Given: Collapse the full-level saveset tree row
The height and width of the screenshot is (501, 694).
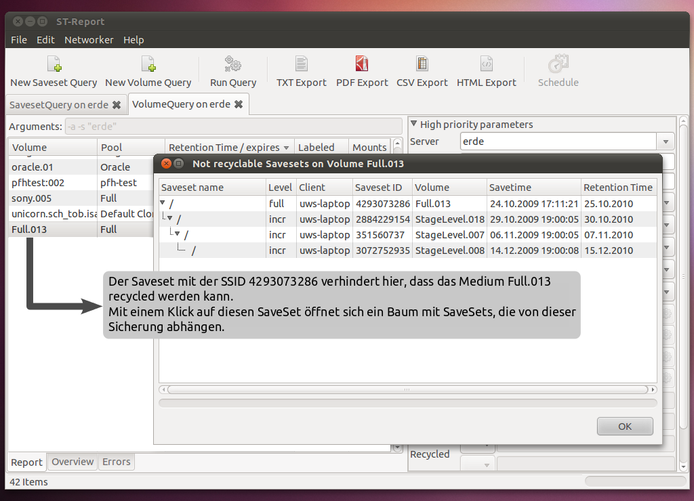Looking at the screenshot, I should [163, 203].
